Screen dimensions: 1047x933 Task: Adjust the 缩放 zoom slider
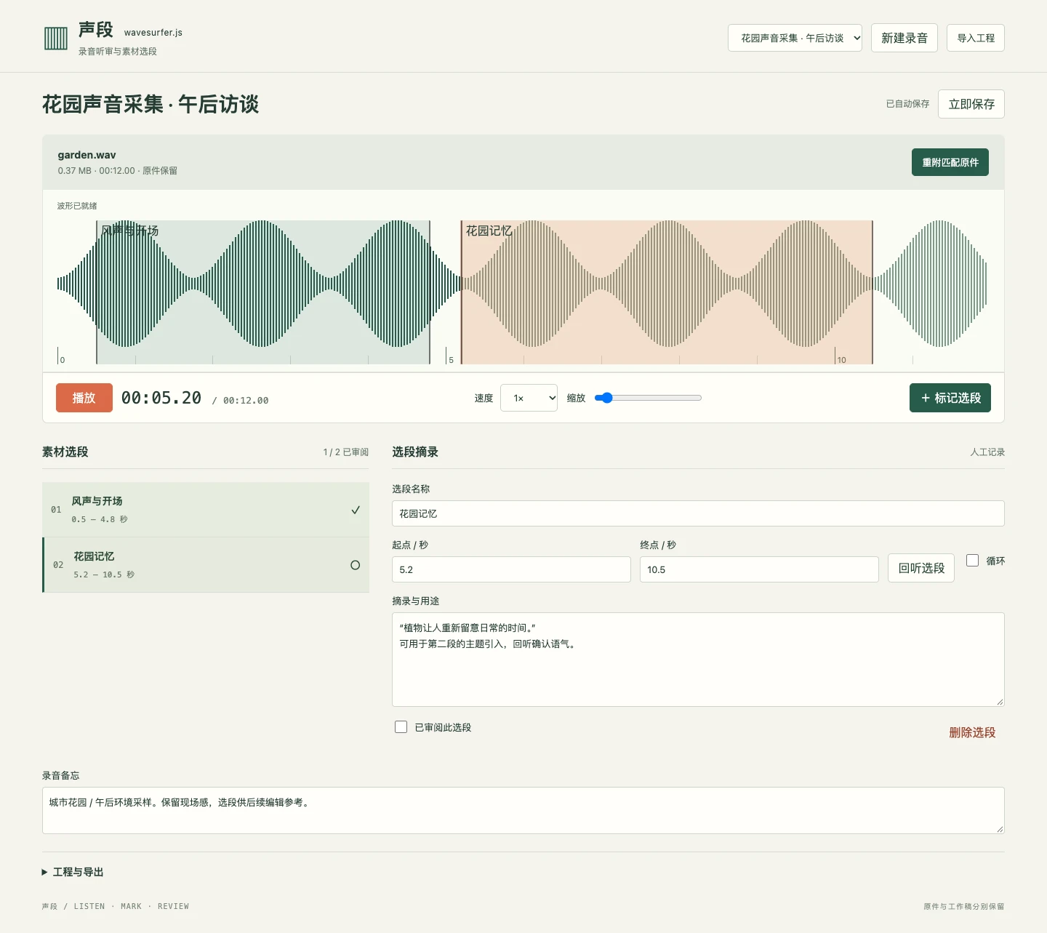648,398
